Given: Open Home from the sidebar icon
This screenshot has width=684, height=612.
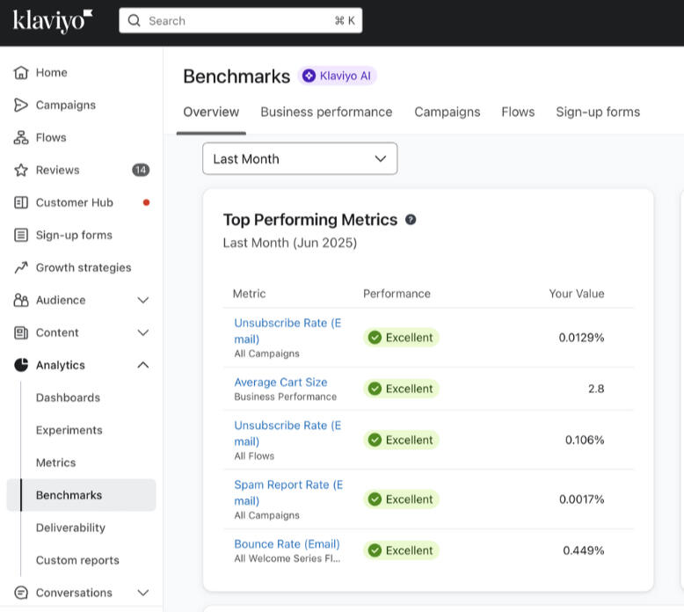Looking at the screenshot, I should coord(21,73).
